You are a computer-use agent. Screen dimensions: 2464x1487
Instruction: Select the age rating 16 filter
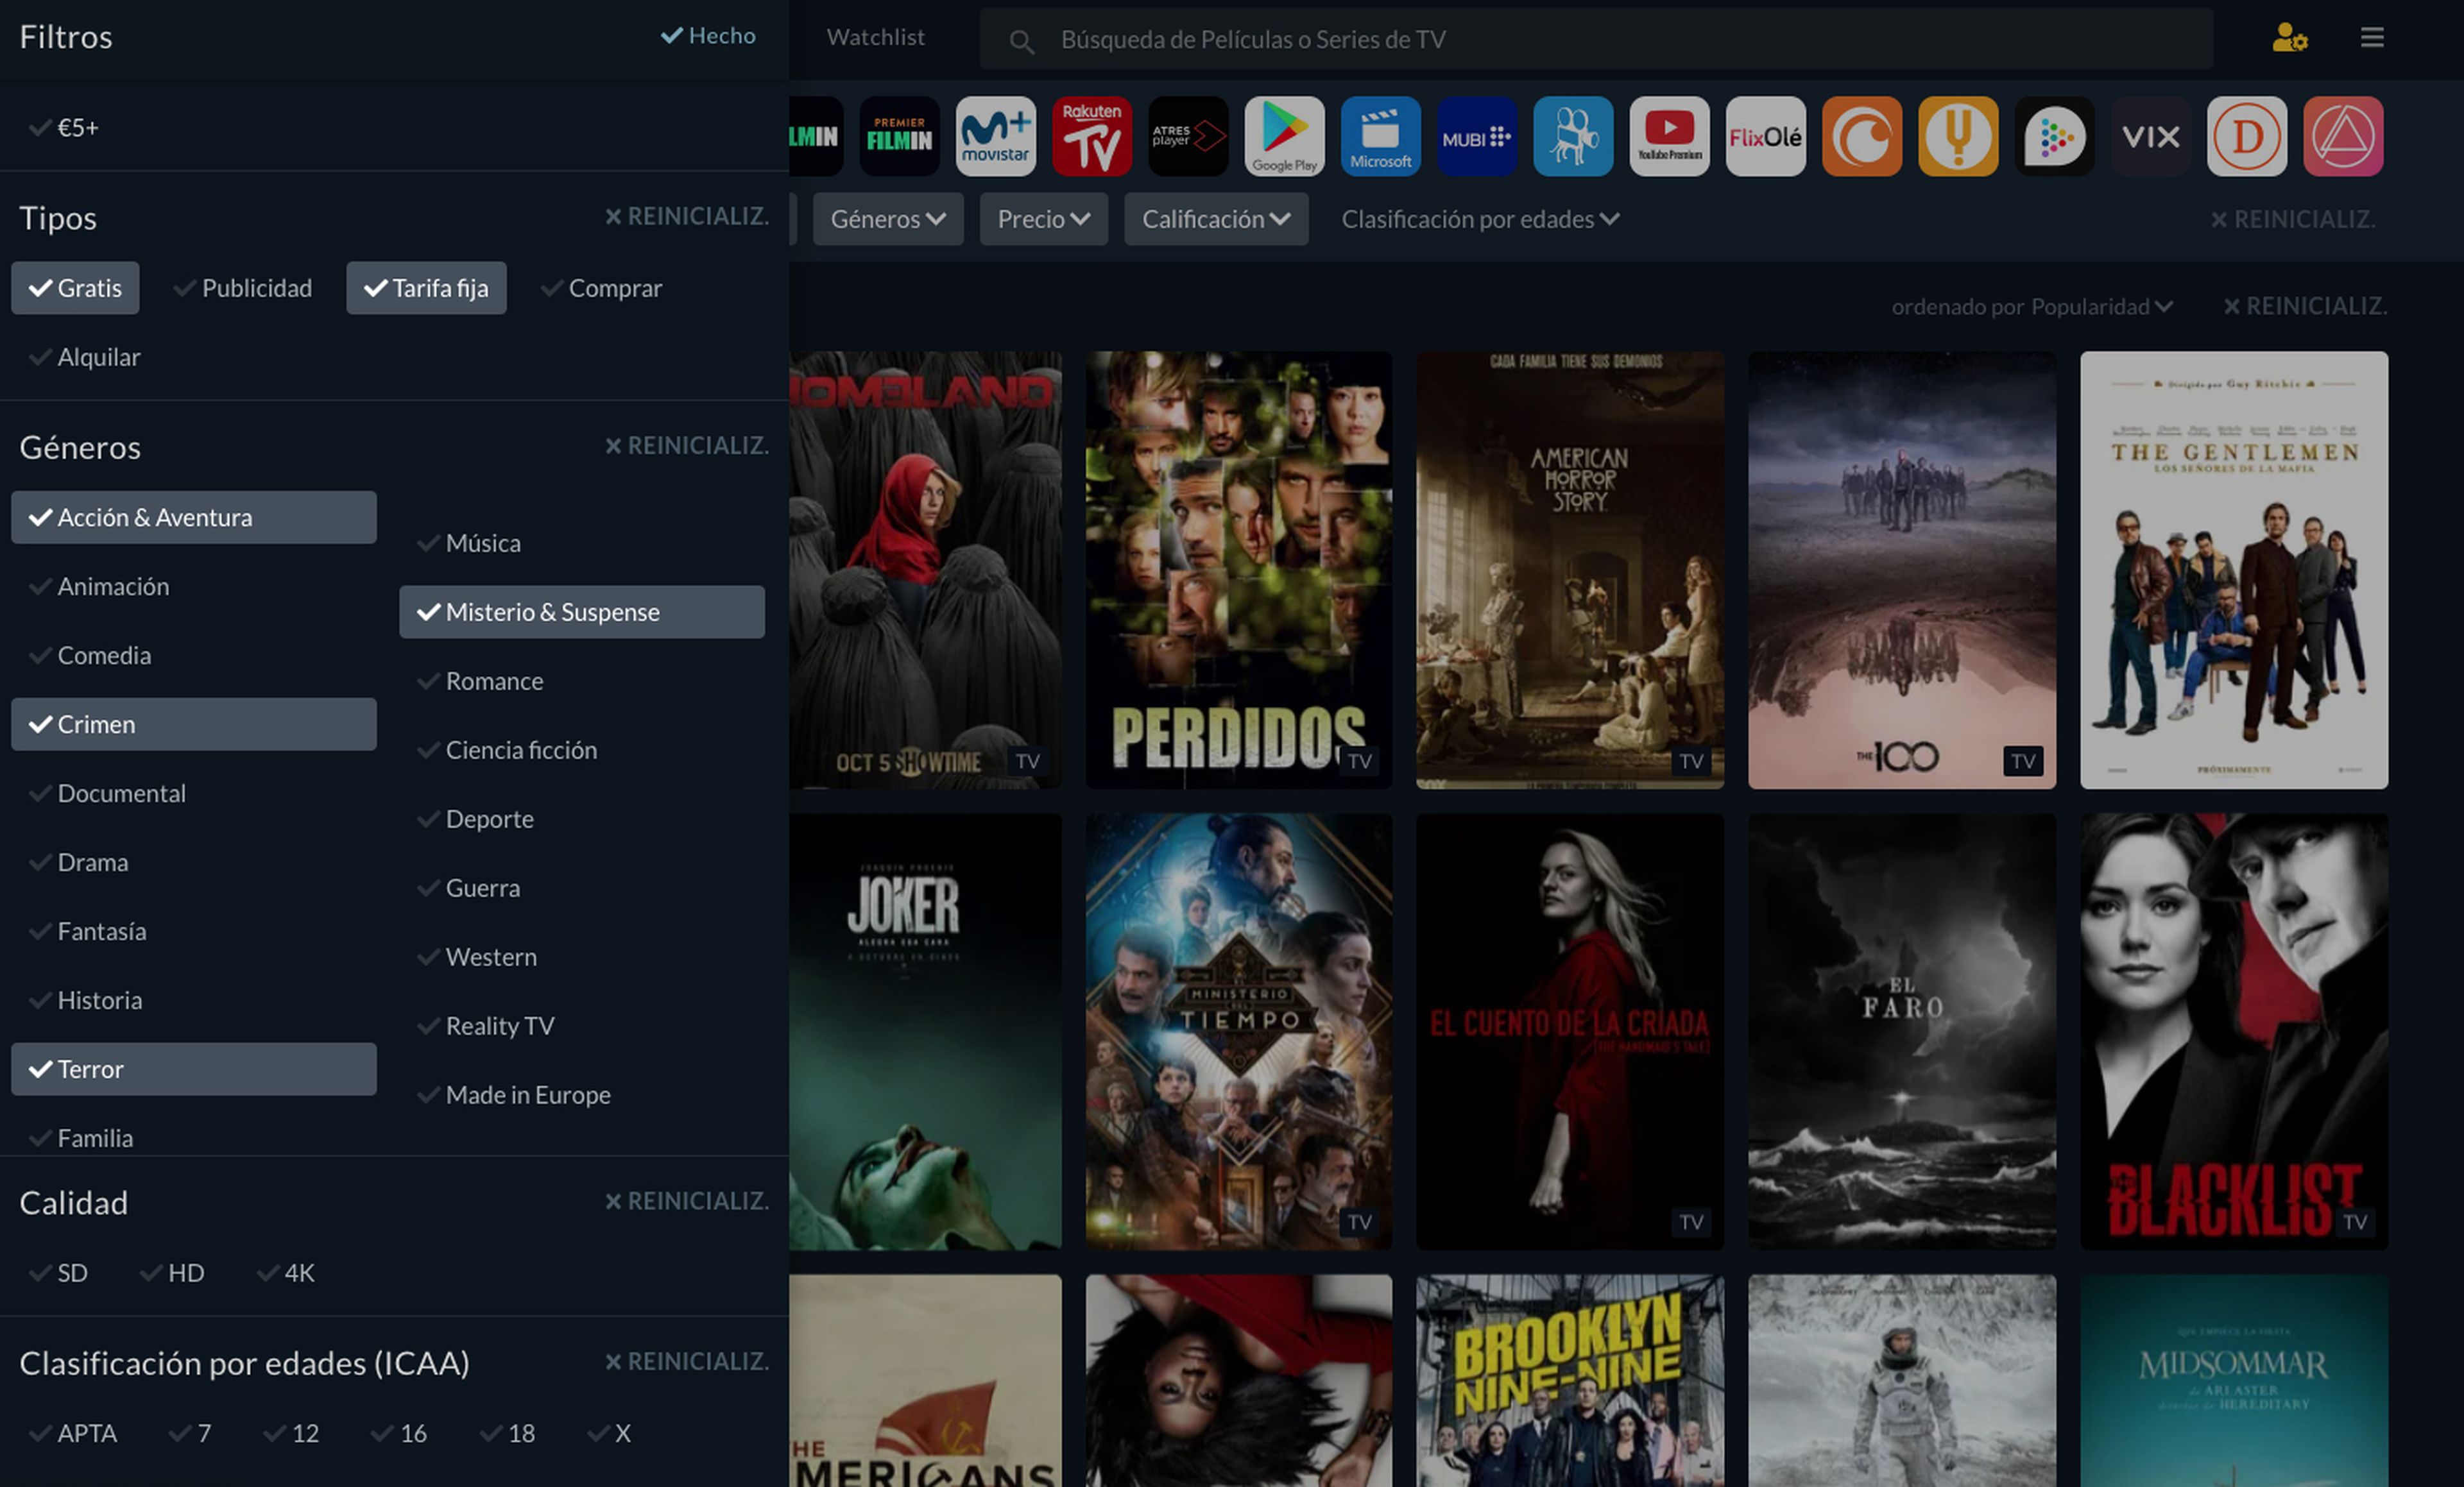[399, 1433]
